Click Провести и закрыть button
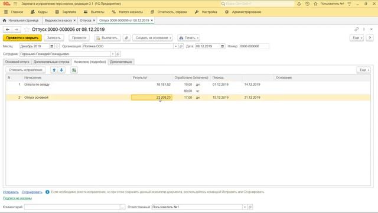This screenshot has height=213, width=378. tap(22, 38)
